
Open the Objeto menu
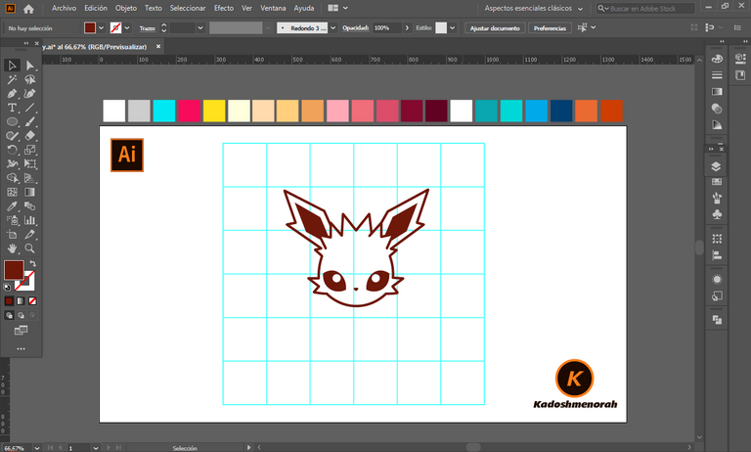pos(126,8)
